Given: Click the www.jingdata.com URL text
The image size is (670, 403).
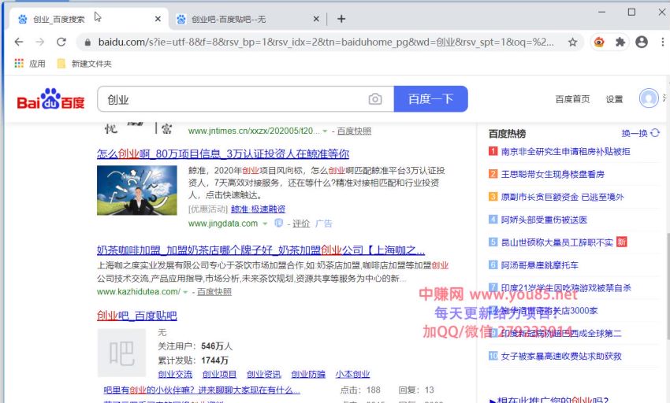Looking at the screenshot, I should (x=223, y=224).
